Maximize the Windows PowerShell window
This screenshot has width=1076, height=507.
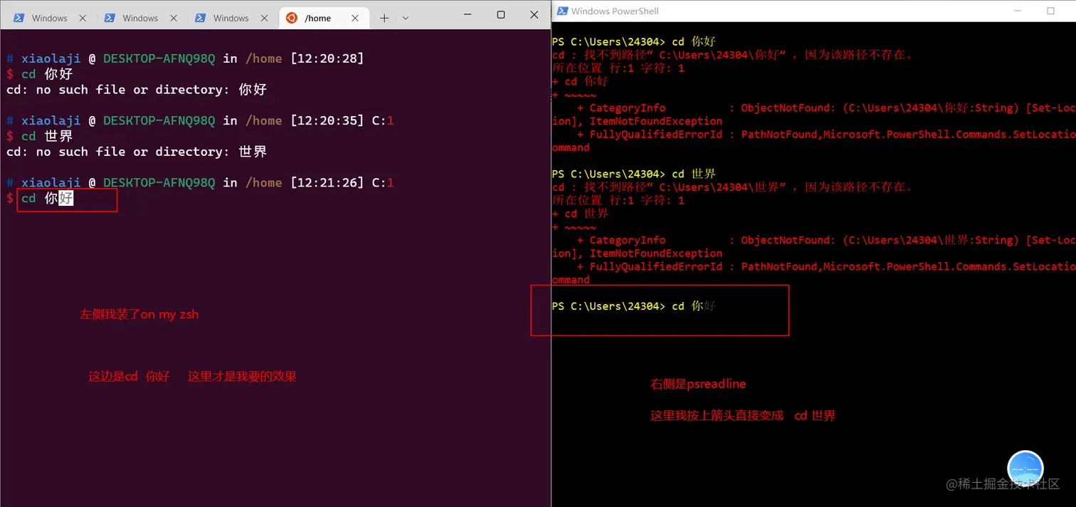[x=1050, y=11]
